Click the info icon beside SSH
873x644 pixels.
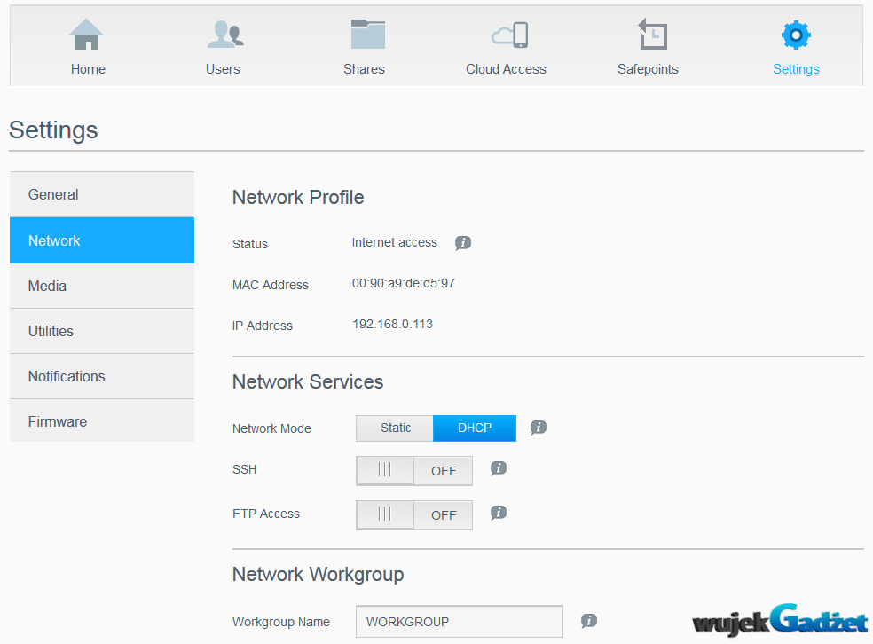pos(499,468)
